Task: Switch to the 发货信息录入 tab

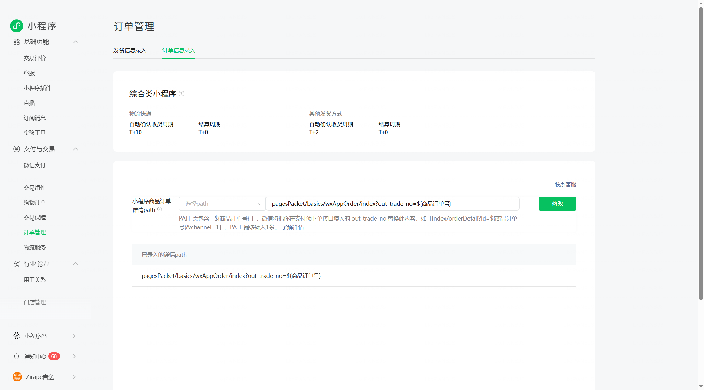Action: 130,50
